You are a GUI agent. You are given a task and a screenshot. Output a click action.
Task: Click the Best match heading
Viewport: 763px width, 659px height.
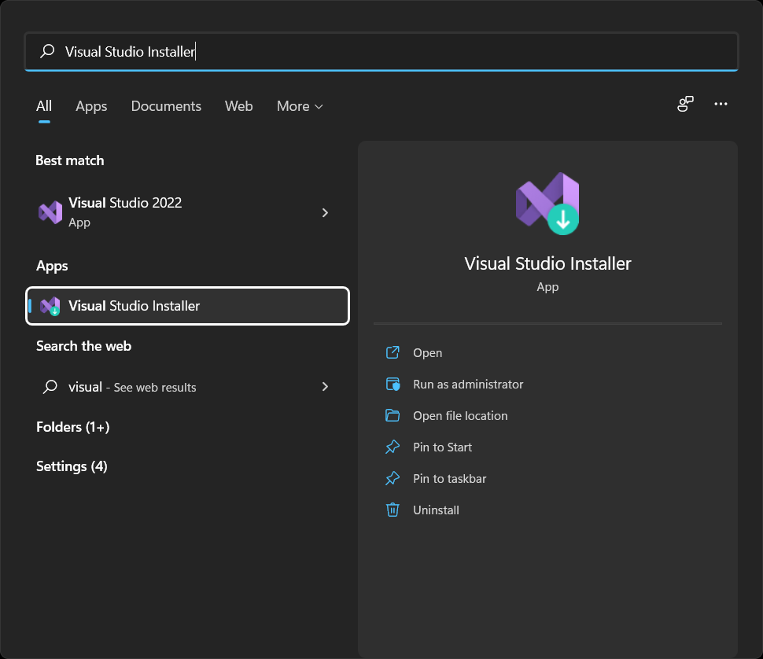70,160
